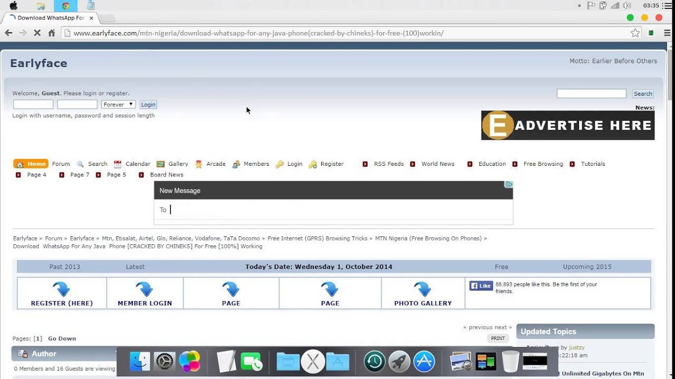The width and height of the screenshot is (675, 379).
Task: Open the RSS Feeds link
Action: pyautogui.click(x=389, y=164)
